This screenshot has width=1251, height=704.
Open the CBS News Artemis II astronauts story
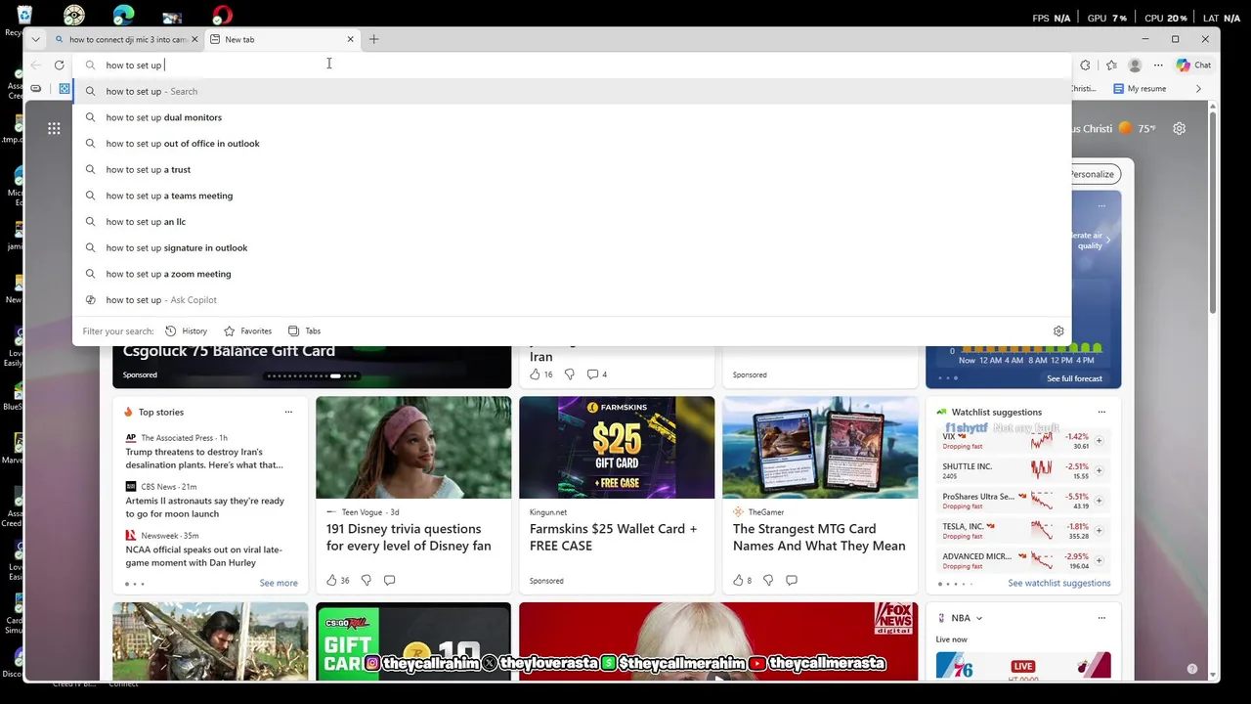[205, 507]
